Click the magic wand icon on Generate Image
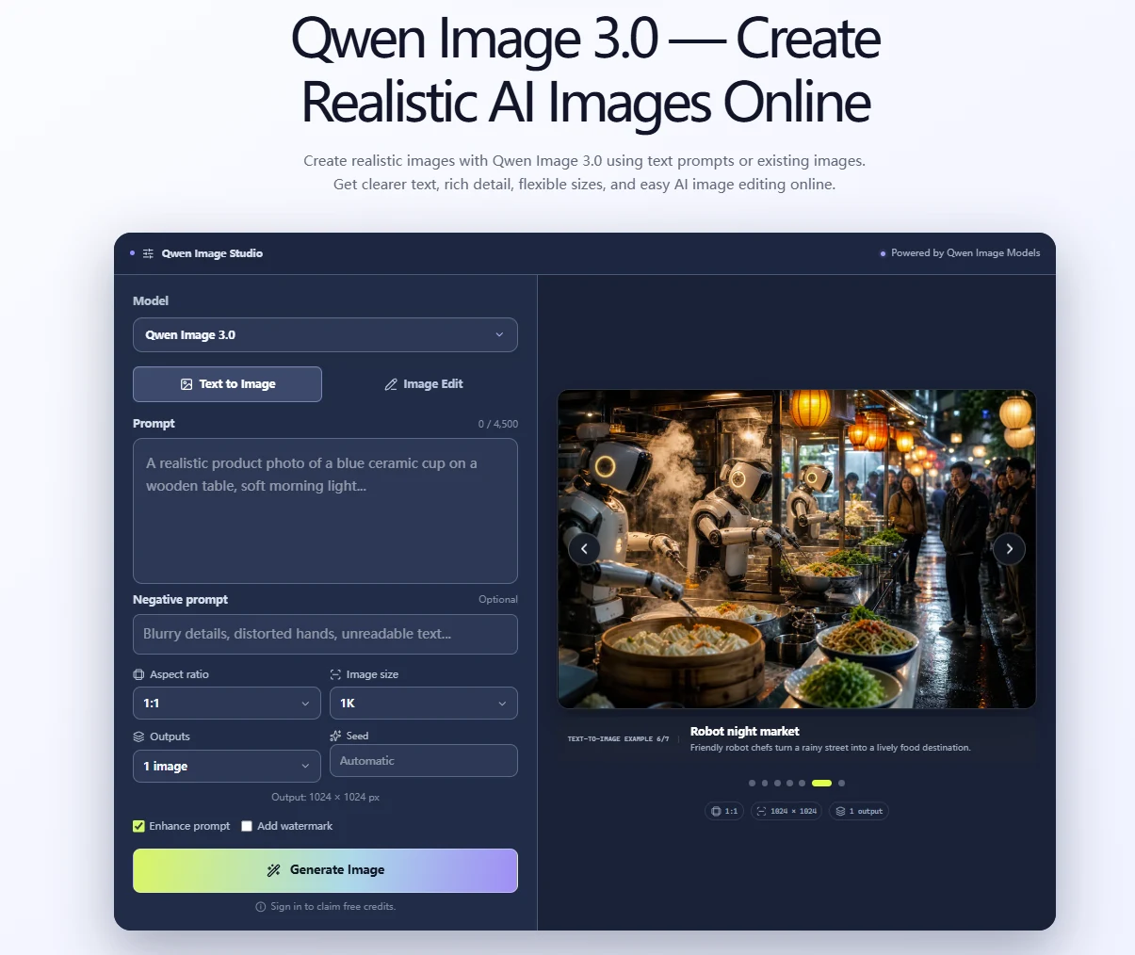Image resolution: width=1135 pixels, height=955 pixels. pyautogui.click(x=273, y=870)
